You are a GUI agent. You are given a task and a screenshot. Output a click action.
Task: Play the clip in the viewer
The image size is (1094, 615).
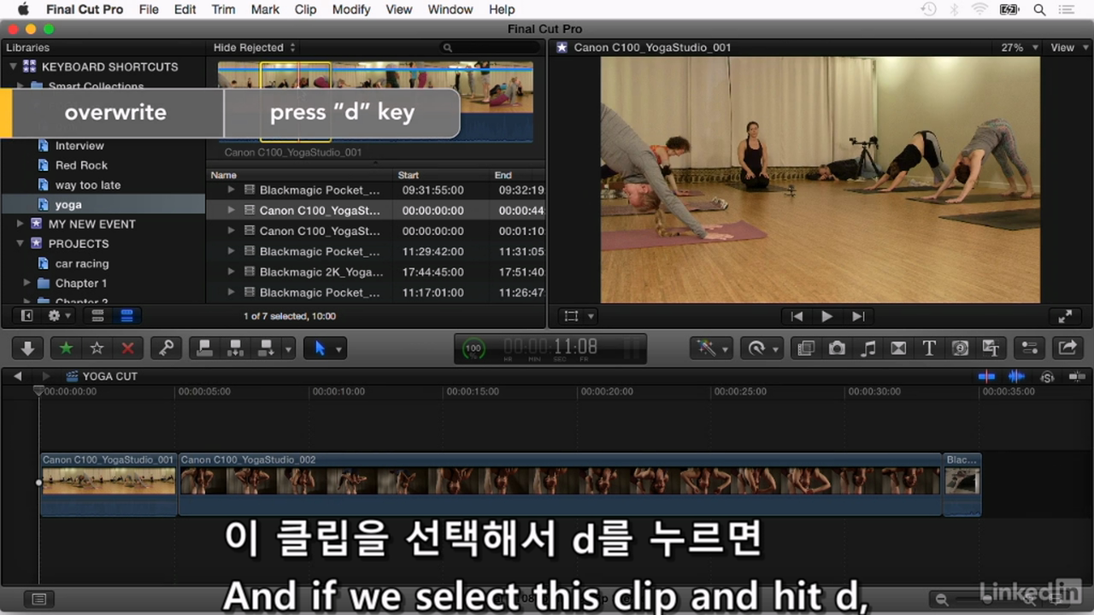coord(826,316)
